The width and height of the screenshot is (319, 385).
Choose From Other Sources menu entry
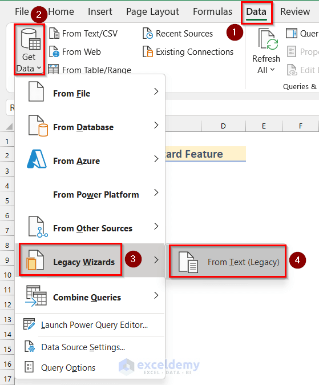click(90, 227)
